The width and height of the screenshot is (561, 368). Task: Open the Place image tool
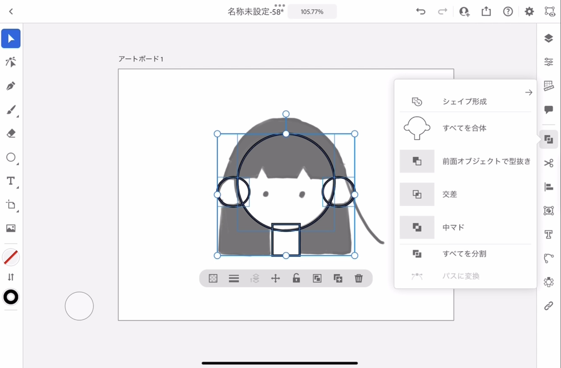[11, 228]
